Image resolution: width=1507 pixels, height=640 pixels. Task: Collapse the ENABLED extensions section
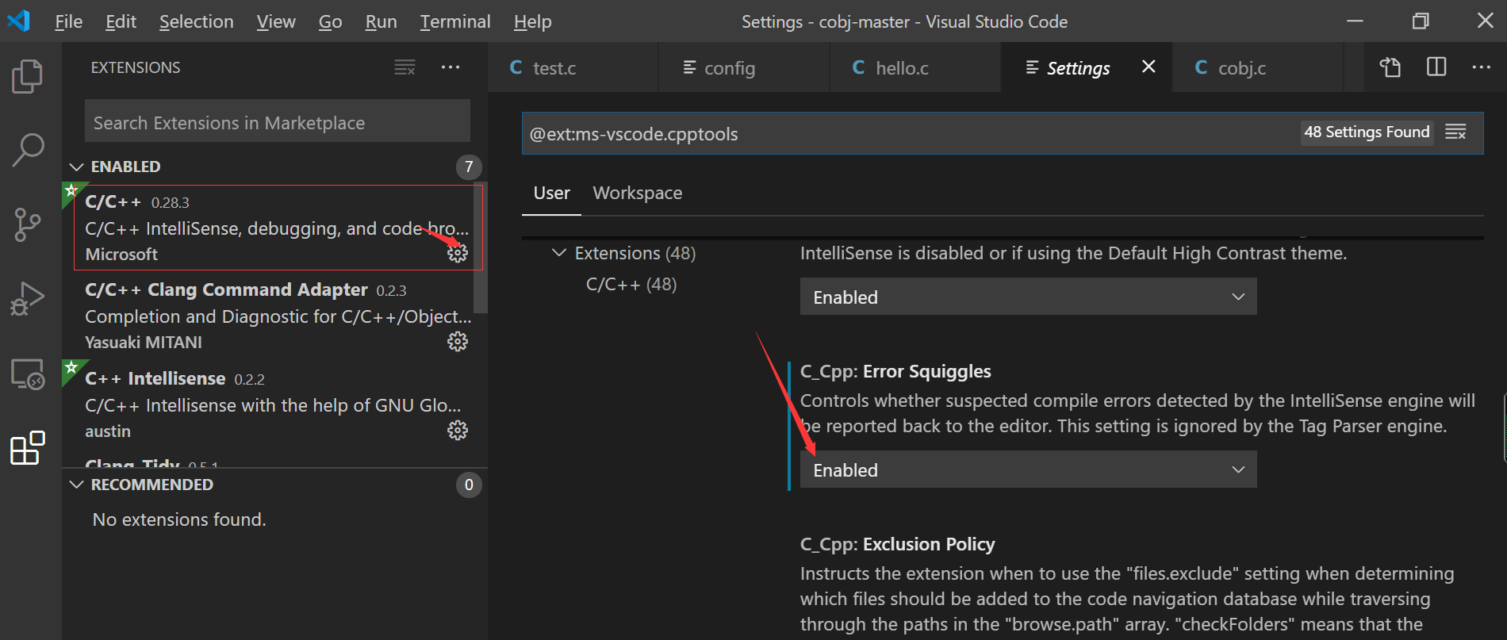pyautogui.click(x=77, y=167)
